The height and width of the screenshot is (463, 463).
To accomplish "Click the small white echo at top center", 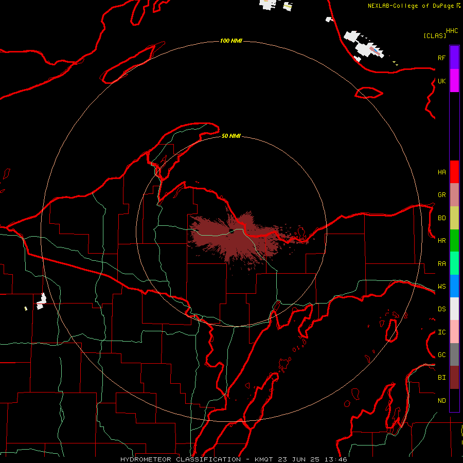I will (x=268, y=5).
